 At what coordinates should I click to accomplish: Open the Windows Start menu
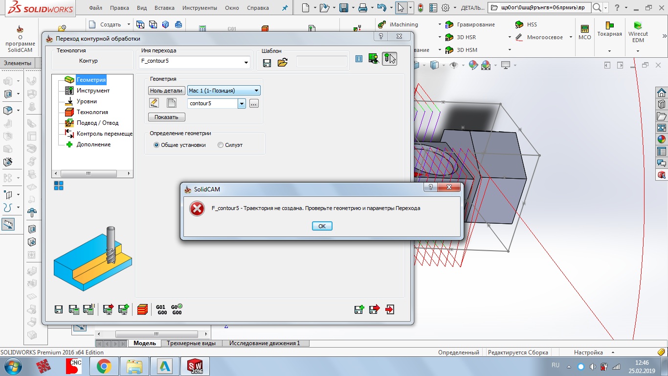click(x=12, y=366)
